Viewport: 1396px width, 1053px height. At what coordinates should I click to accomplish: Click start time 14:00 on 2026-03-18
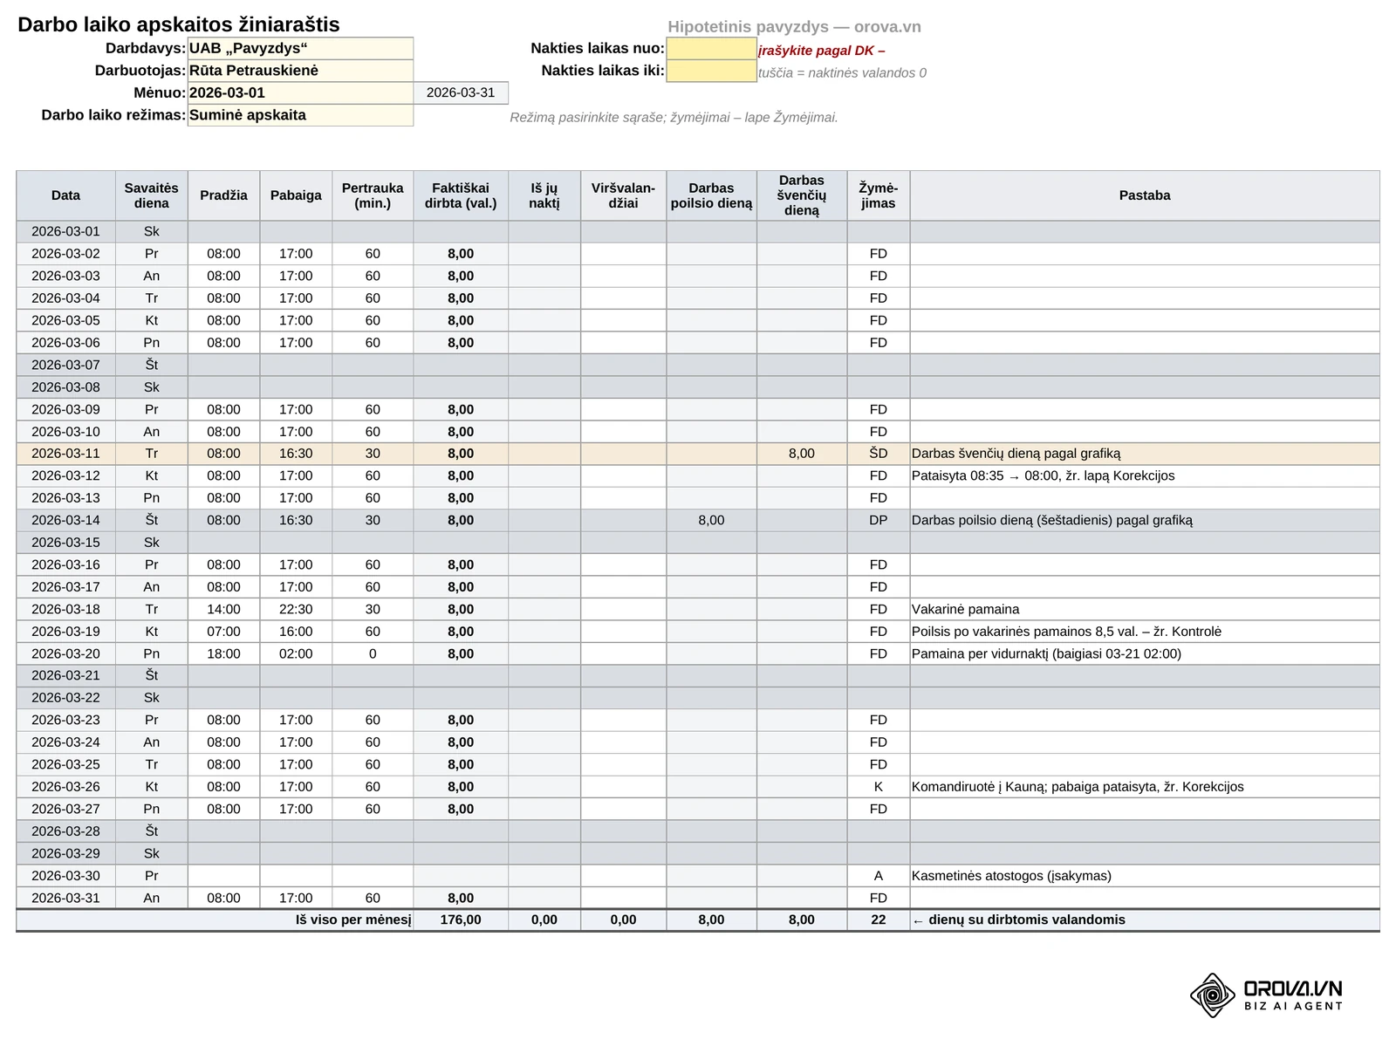[223, 610]
